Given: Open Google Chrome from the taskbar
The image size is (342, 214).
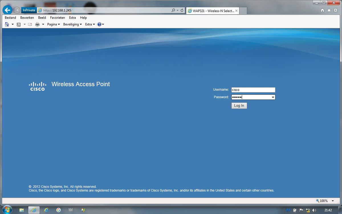Looking at the screenshot, I should coord(58,210).
